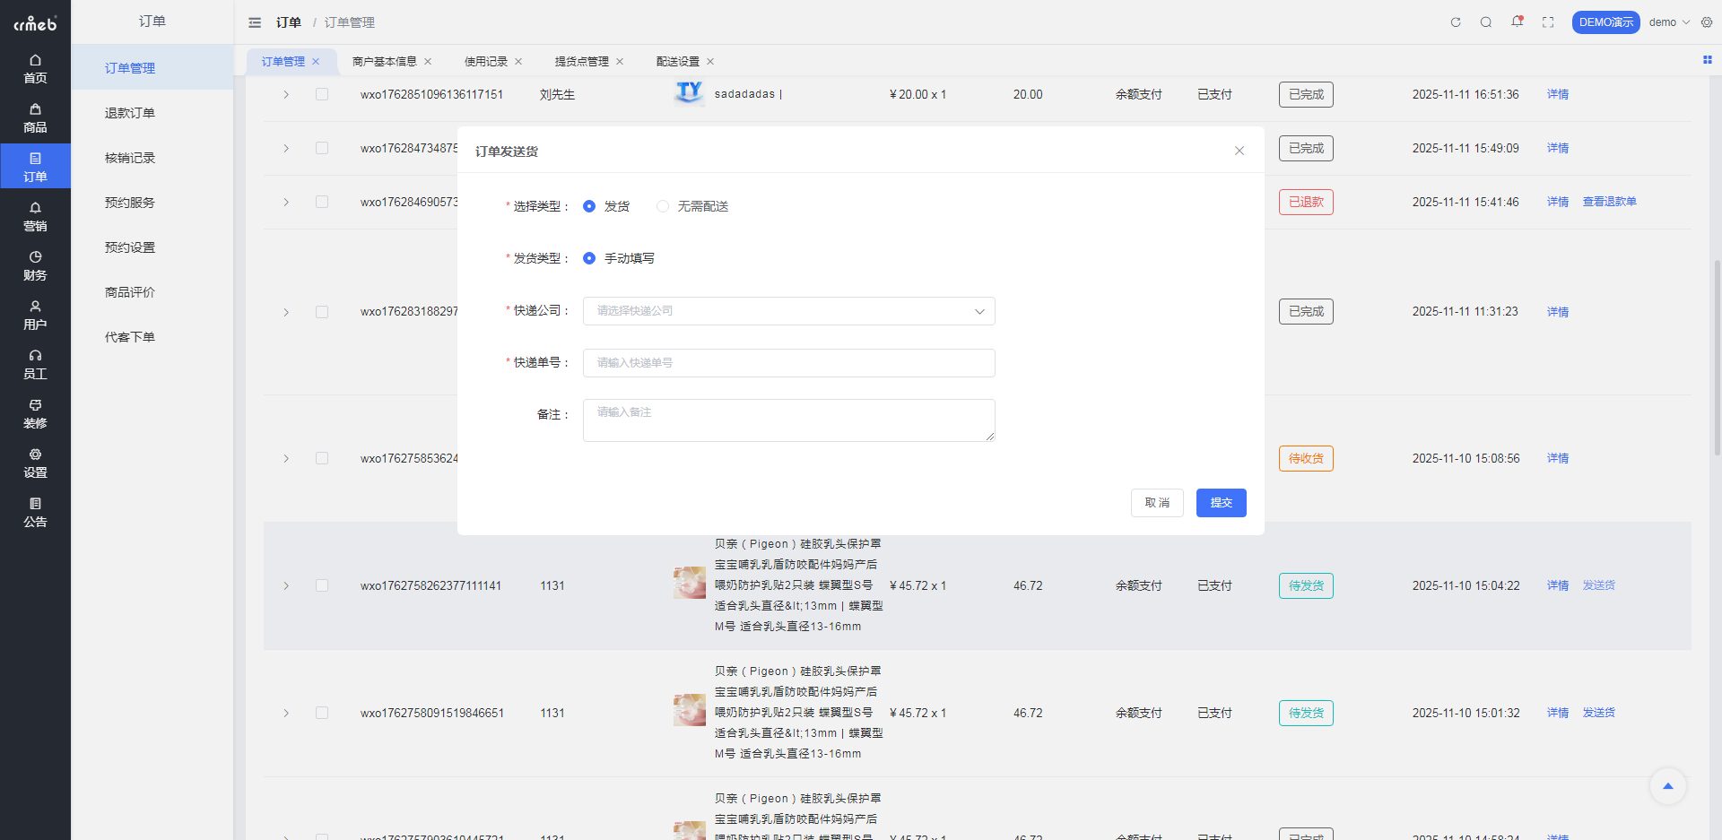Select the 营销 icon in the sidebar
This screenshot has height=840, width=1722.
coord(35,218)
